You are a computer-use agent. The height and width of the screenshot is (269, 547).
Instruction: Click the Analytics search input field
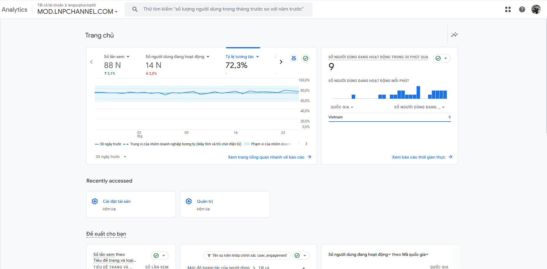[x=223, y=9]
